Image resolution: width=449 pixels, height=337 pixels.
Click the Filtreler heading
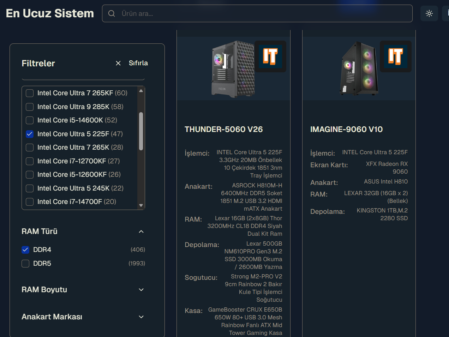(x=38, y=64)
